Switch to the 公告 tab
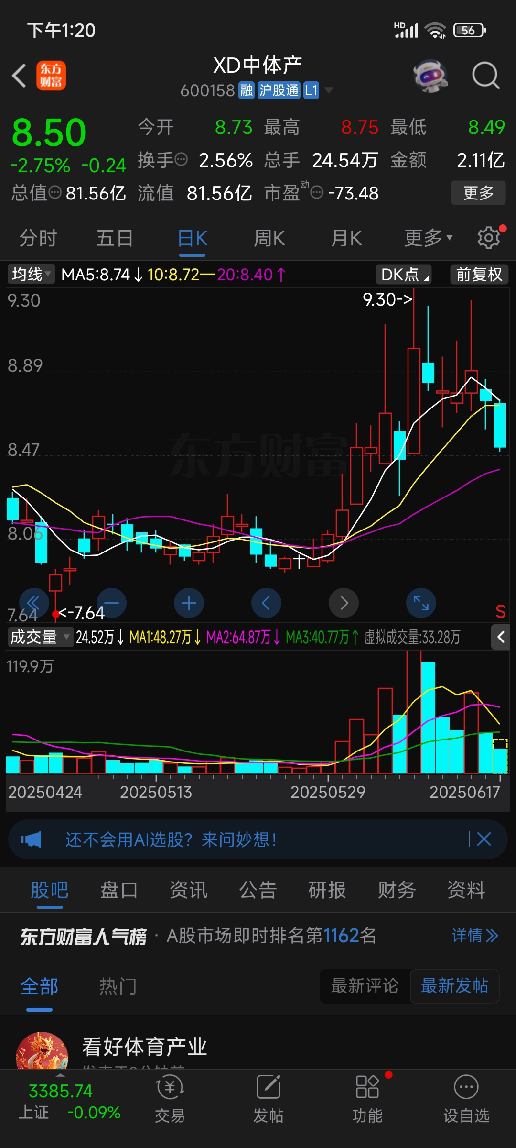This screenshot has height=1148, width=516. [258, 890]
